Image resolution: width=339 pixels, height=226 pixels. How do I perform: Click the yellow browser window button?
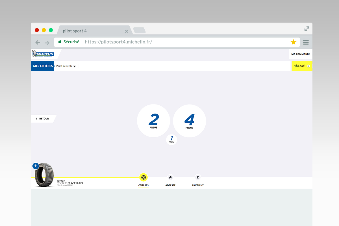(x=44, y=30)
